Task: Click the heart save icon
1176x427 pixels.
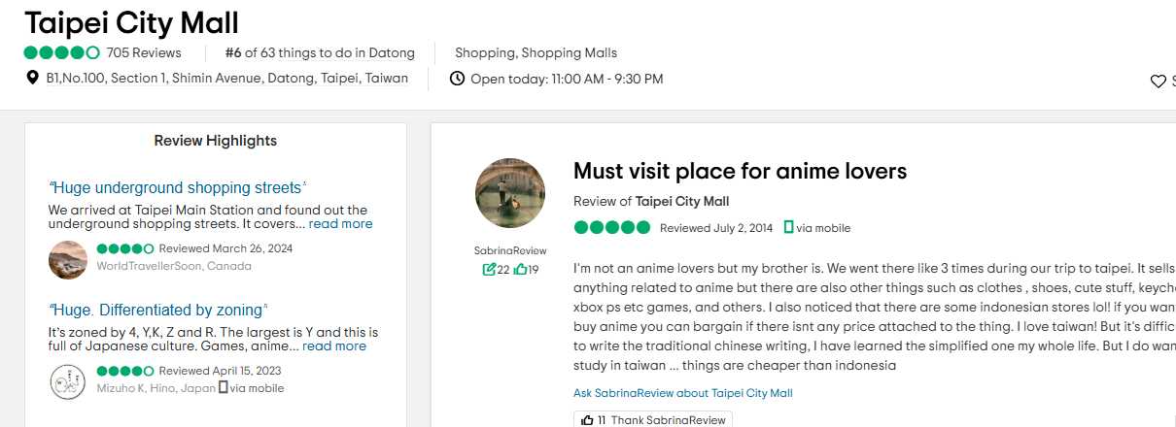Action: point(1158,82)
